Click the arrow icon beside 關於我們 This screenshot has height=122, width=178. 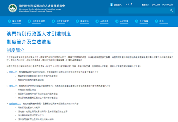click(x=9, y=21)
